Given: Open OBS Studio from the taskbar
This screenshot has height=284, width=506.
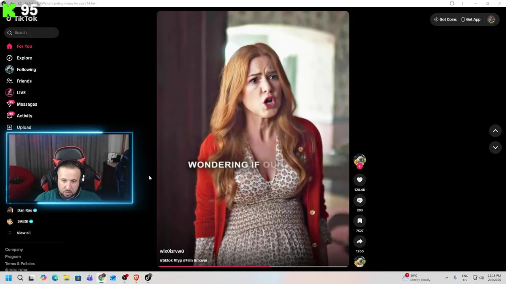Looking at the screenshot, I should pos(125,278).
